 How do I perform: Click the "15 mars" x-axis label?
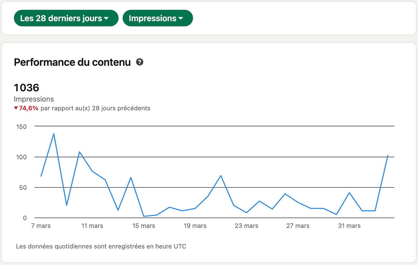[x=144, y=226]
